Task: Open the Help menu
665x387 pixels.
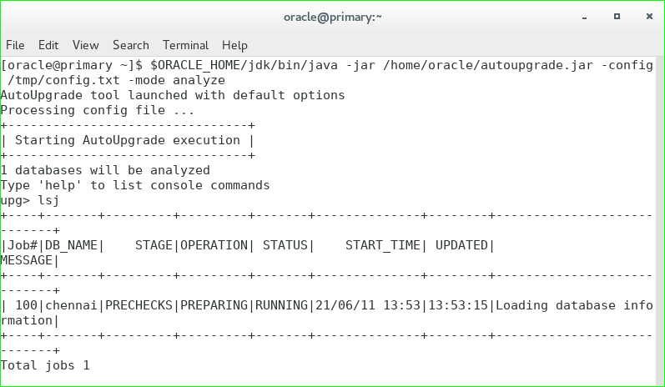Action: click(235, 45)
